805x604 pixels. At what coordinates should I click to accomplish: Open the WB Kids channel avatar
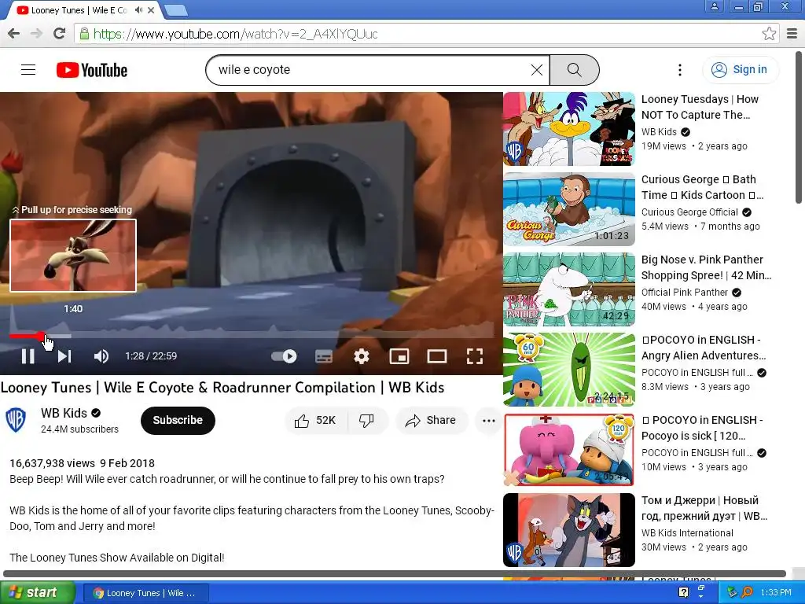[16, 420]
